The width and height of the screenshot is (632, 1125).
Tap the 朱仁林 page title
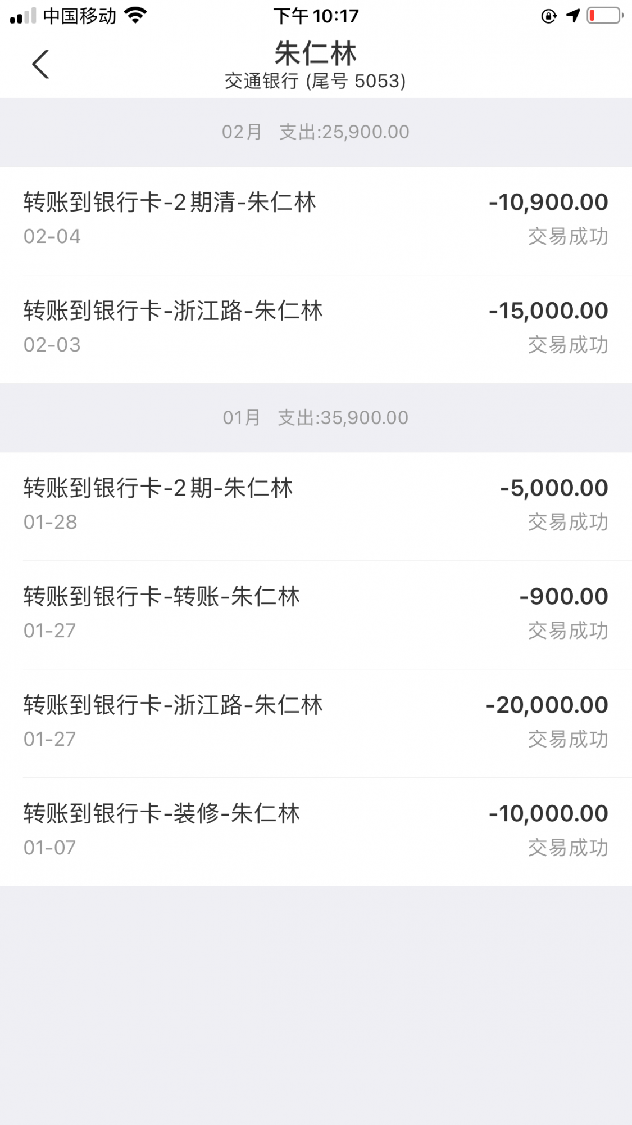click(316, 54)
